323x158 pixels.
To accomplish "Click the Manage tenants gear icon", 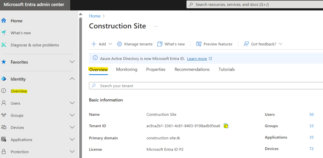I will coord(120,44).
